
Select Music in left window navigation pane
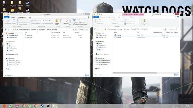click(10, 50)
